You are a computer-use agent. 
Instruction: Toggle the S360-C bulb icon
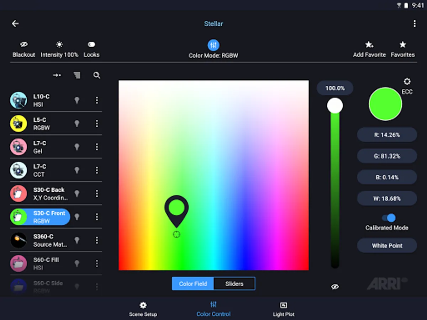pos(77,240)
